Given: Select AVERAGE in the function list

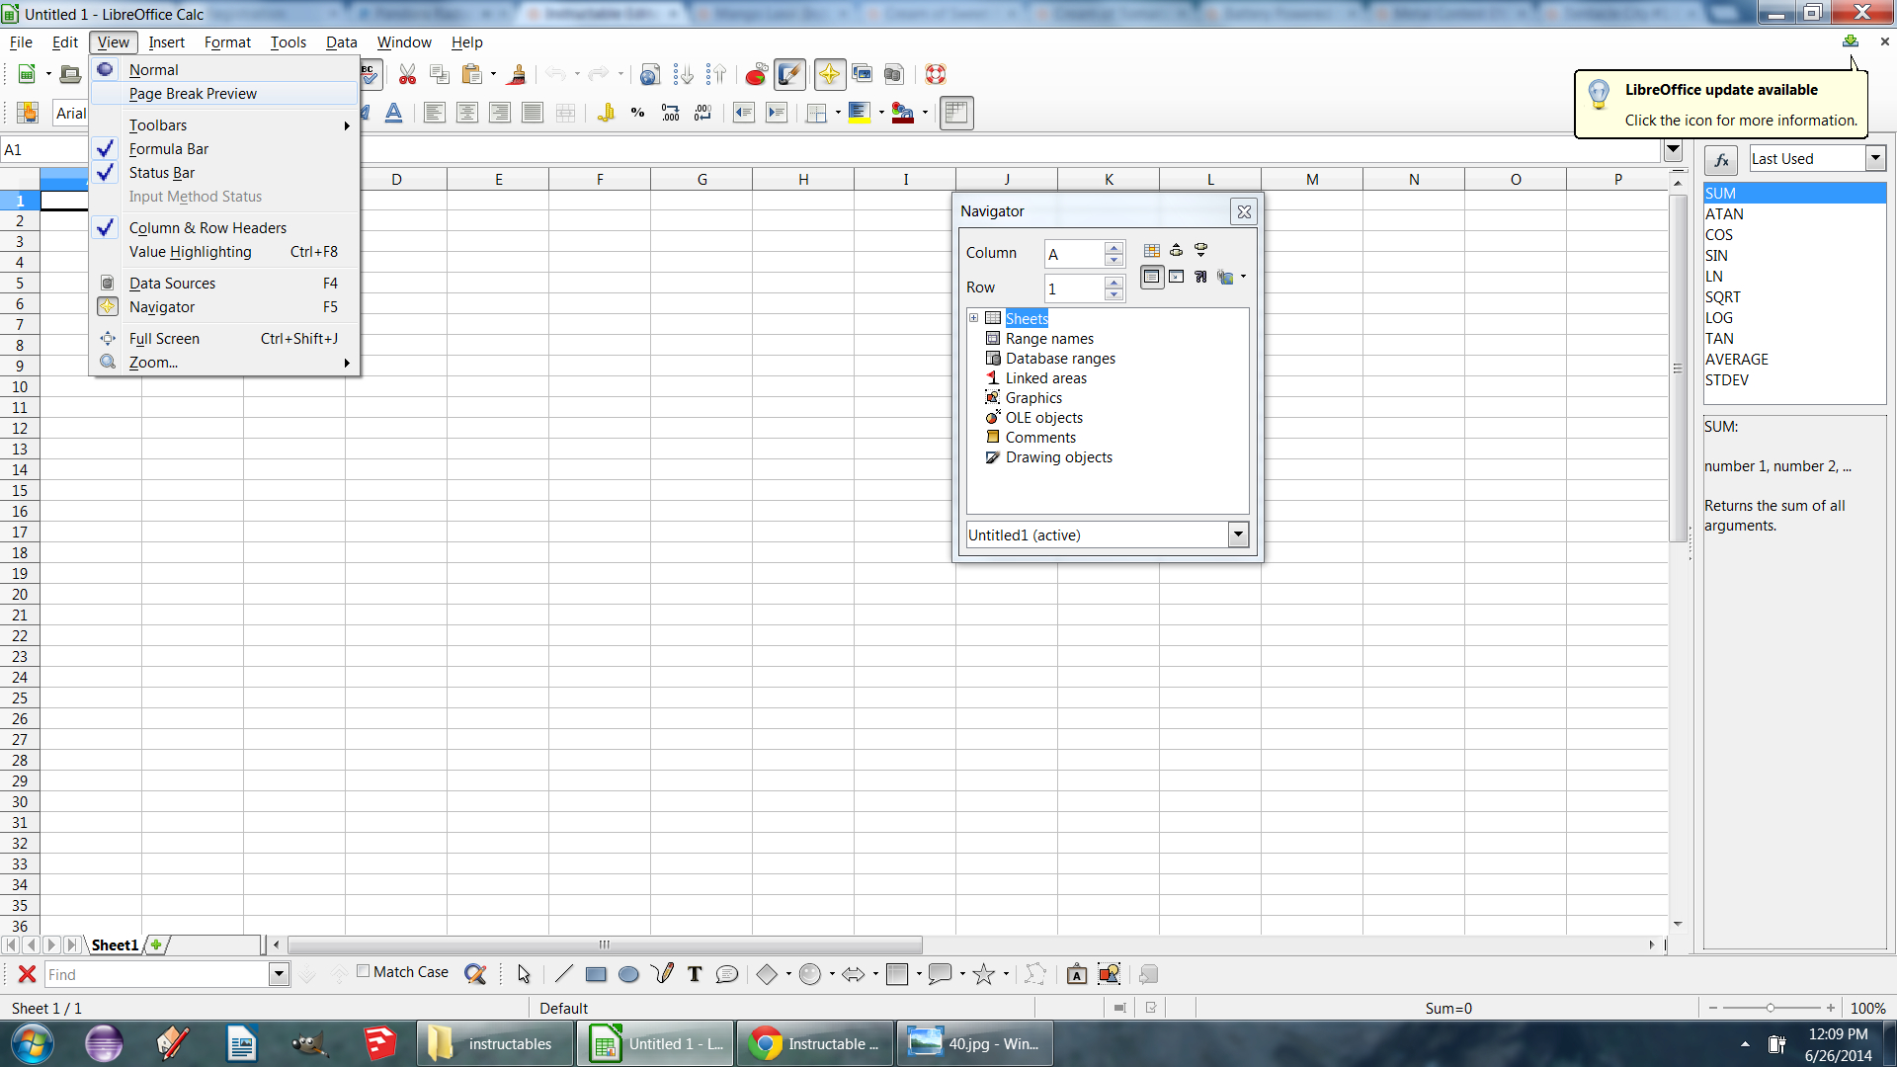Looking at the screenshot, I should pyautogui.click(x=1794, y=360).
